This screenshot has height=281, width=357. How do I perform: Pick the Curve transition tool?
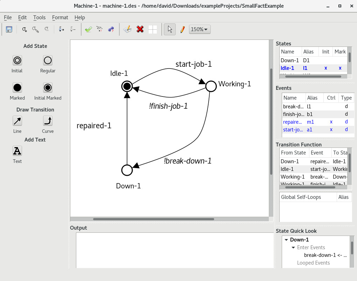(x=48, y=121)
